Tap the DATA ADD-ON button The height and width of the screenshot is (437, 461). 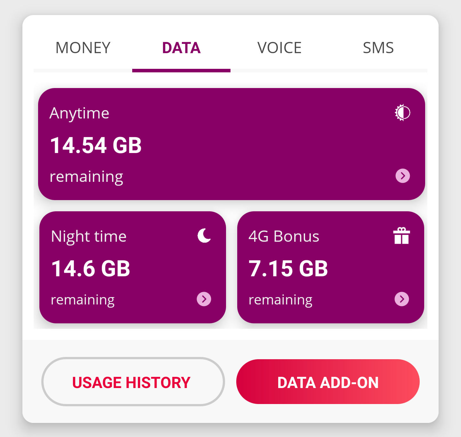(328, 382)
